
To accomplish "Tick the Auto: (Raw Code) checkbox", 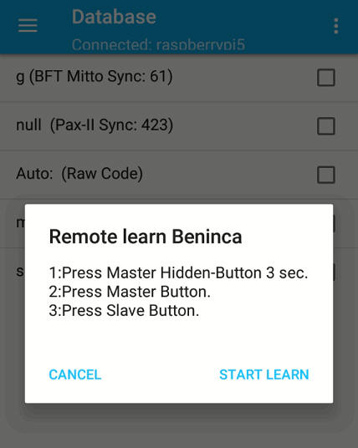I will [326, 175].
